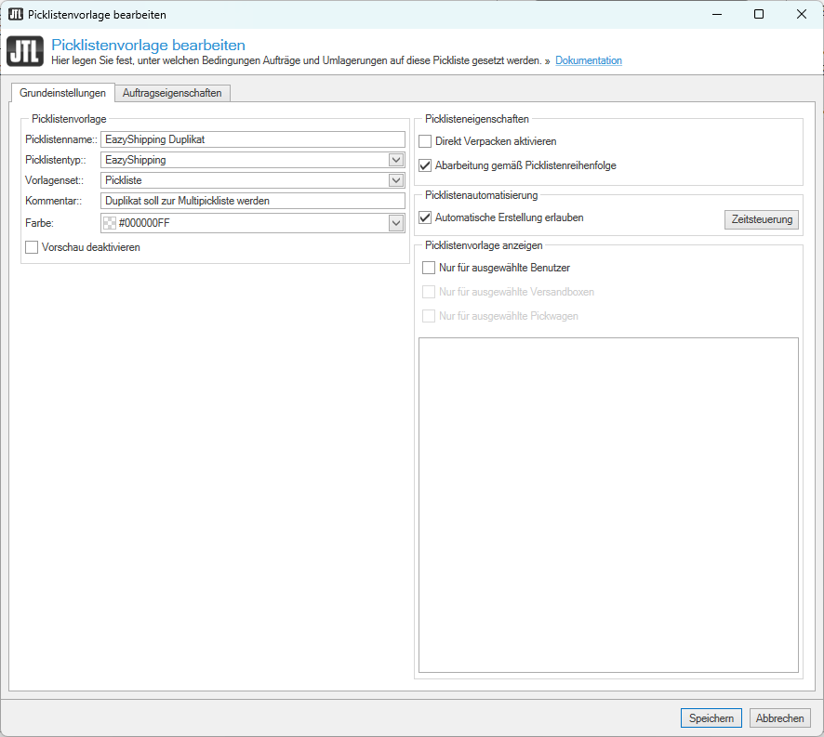Open the Picklistentyp dropdown arrow
Viewport: 824px width, 737px height.
(x=396, y=160)
